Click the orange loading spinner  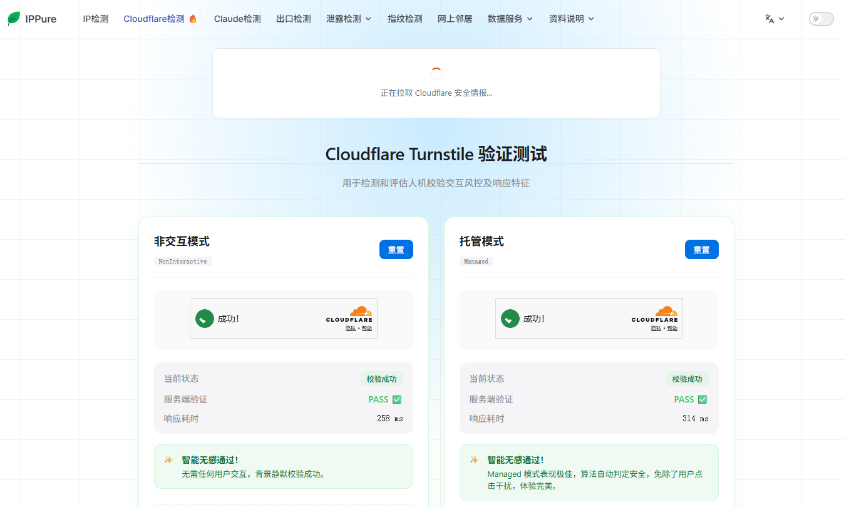click(436, 74)
